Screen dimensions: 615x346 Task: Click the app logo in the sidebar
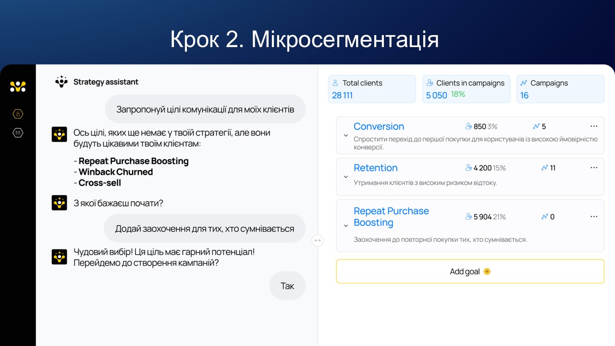(18, 86)
